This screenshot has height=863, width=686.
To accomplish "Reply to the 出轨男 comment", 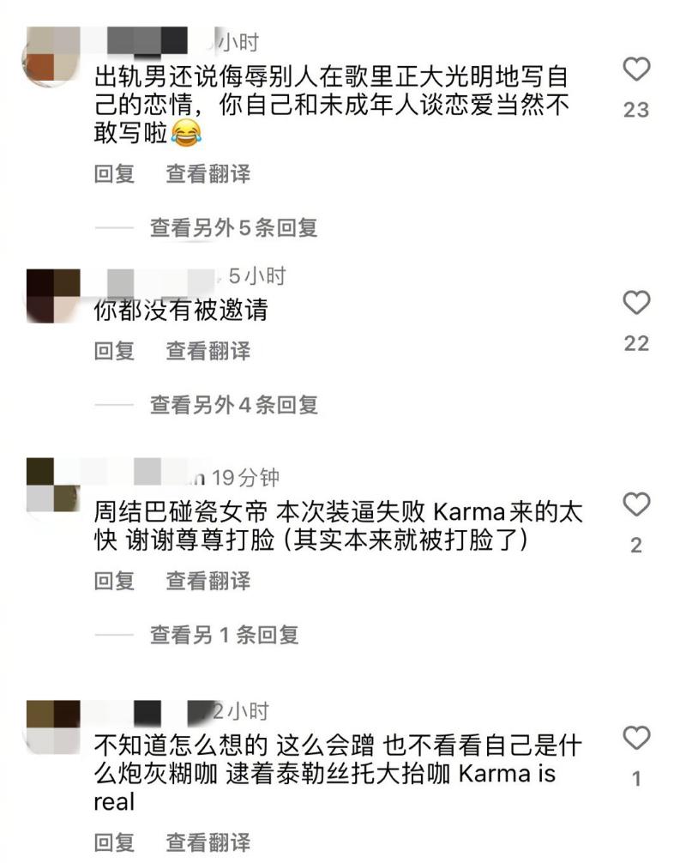I will pyautogui.click(x=114, y=174).
